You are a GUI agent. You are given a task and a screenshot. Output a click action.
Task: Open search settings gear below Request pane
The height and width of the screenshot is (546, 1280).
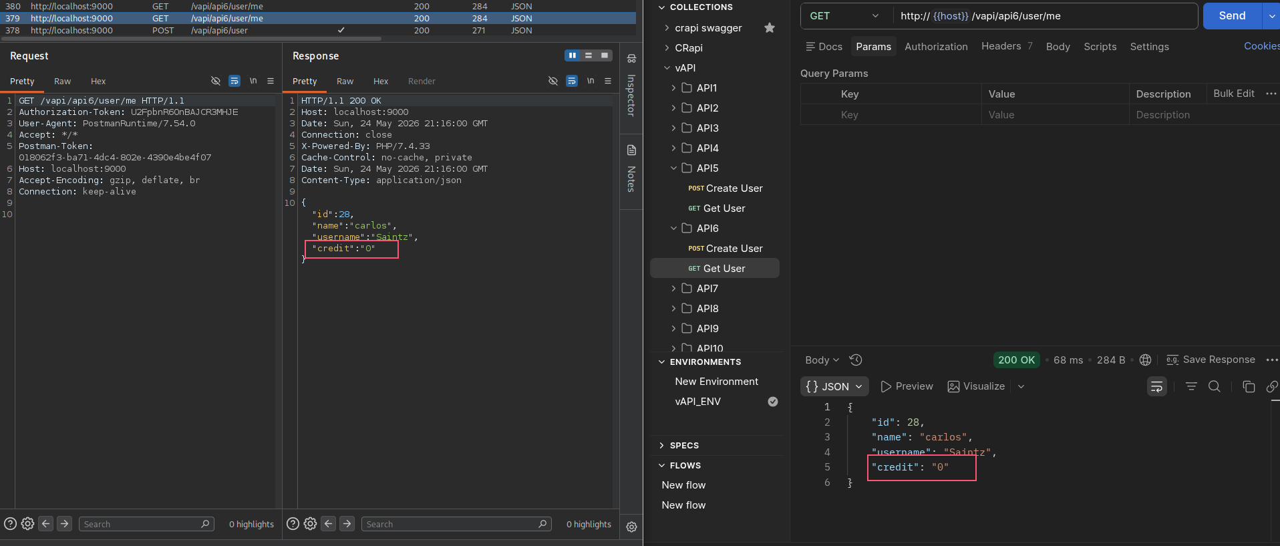tap(27, 524)
